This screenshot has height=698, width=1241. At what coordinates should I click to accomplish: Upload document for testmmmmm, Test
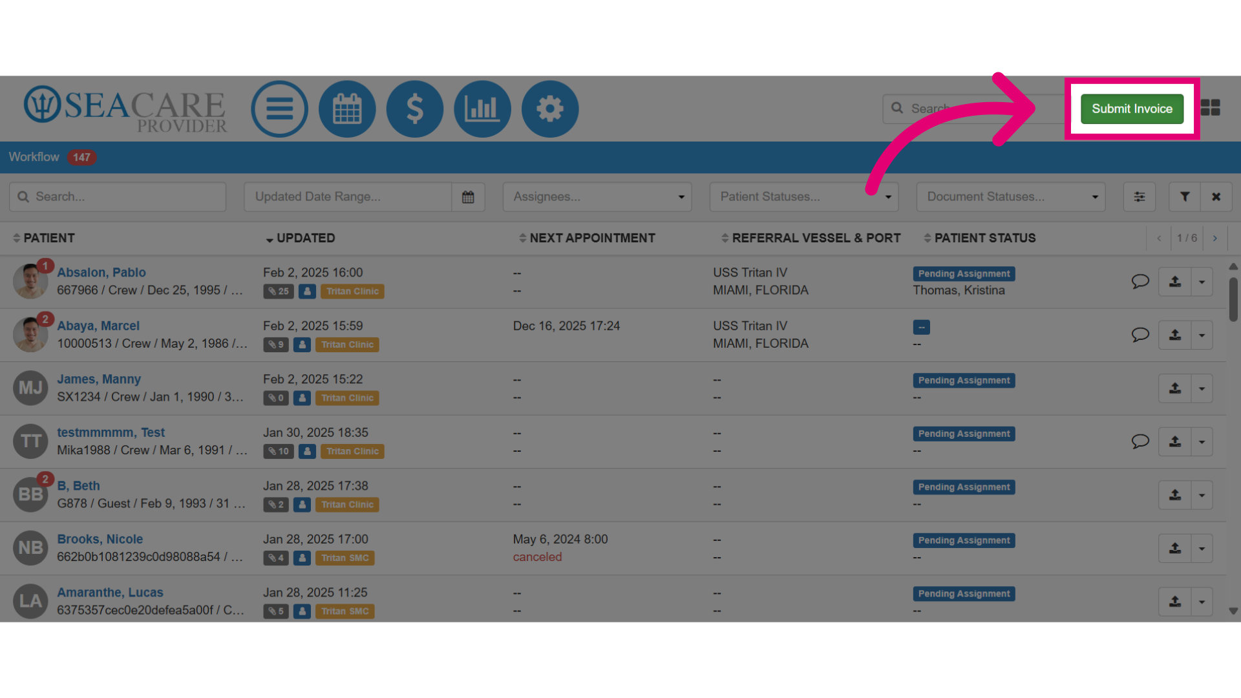coord(1175,441)
